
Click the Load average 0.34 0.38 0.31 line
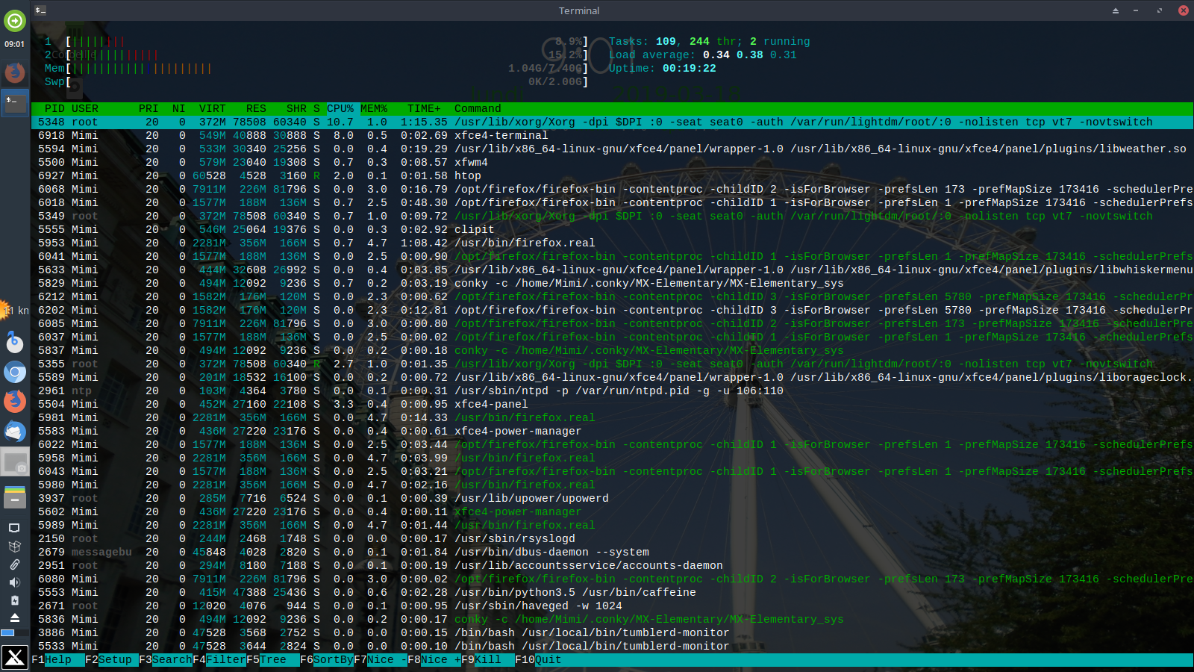[703, 55]
